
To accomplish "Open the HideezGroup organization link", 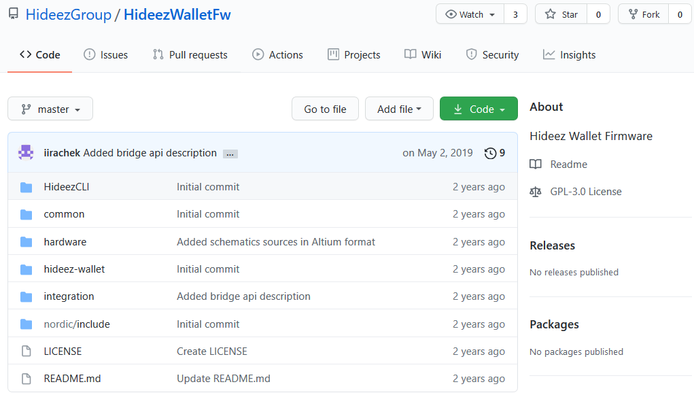I will pyautogui.click(x=69, y=14).
